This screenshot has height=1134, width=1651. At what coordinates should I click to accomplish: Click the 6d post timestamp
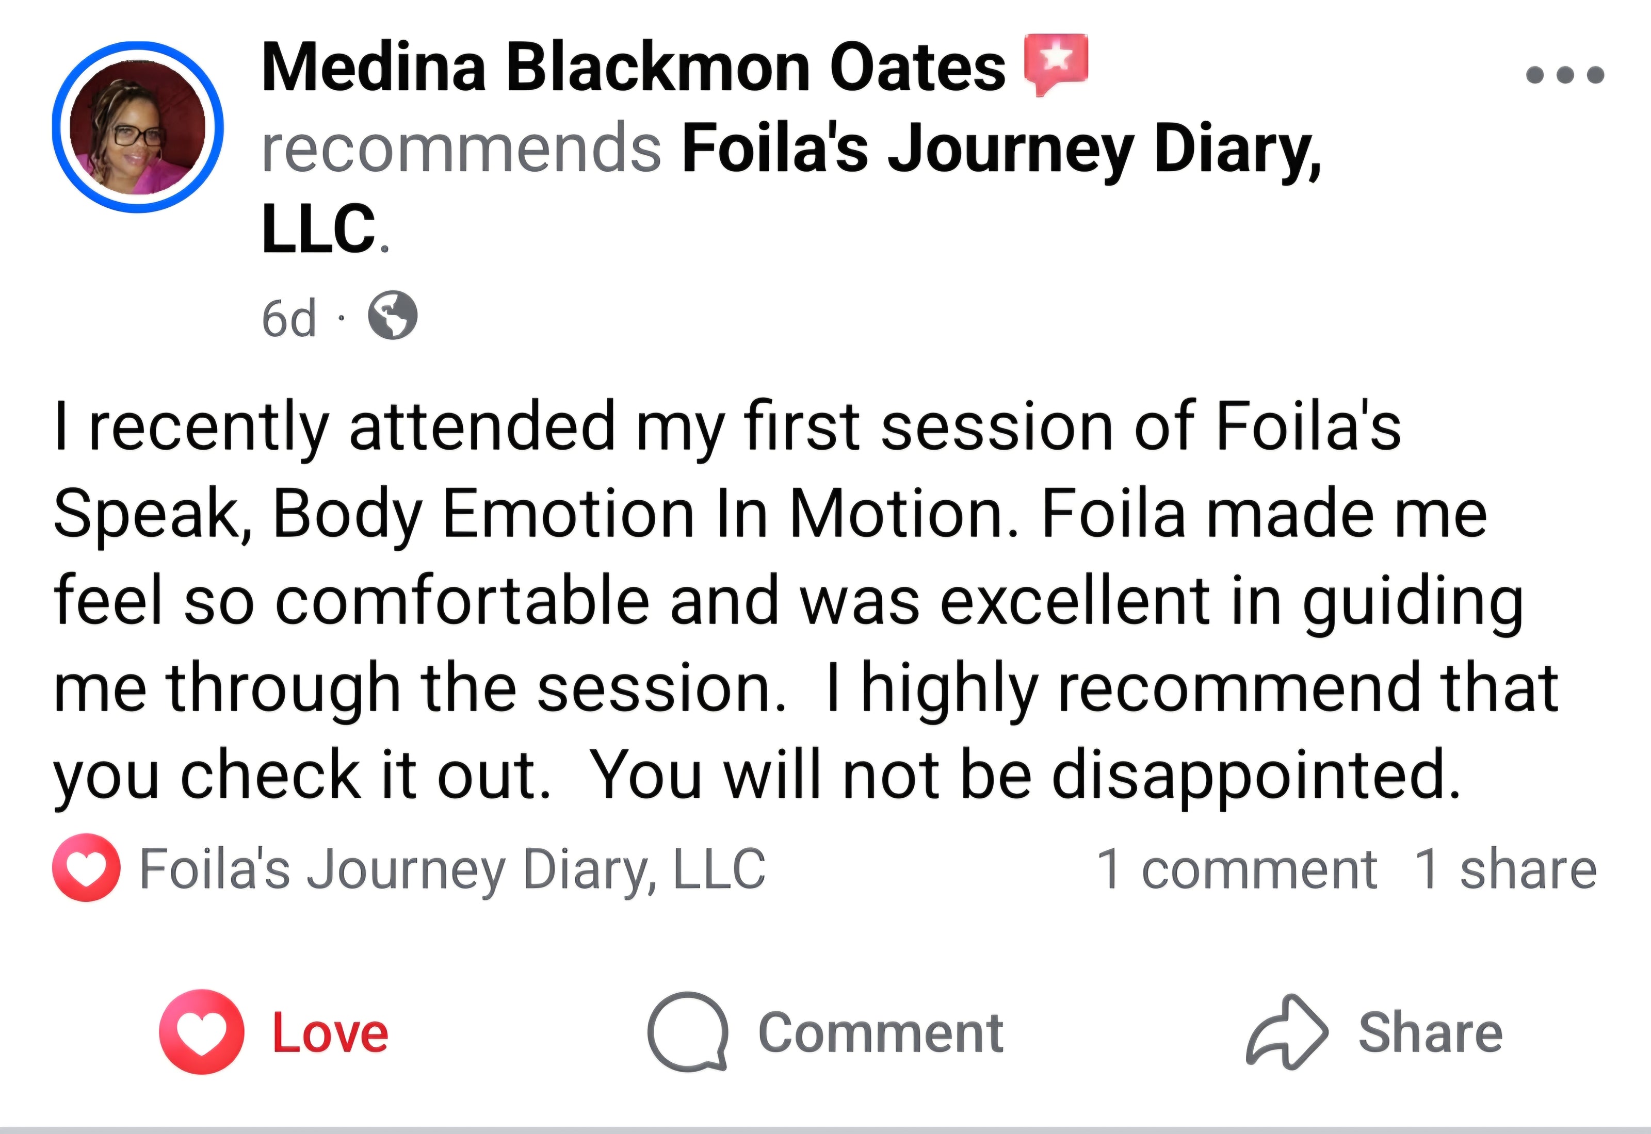point(288,318)
